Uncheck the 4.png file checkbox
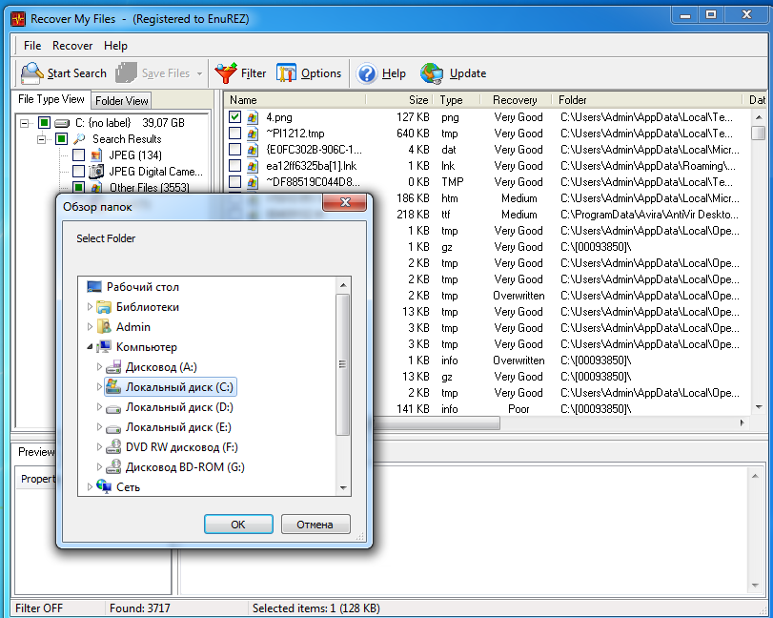 235,117
